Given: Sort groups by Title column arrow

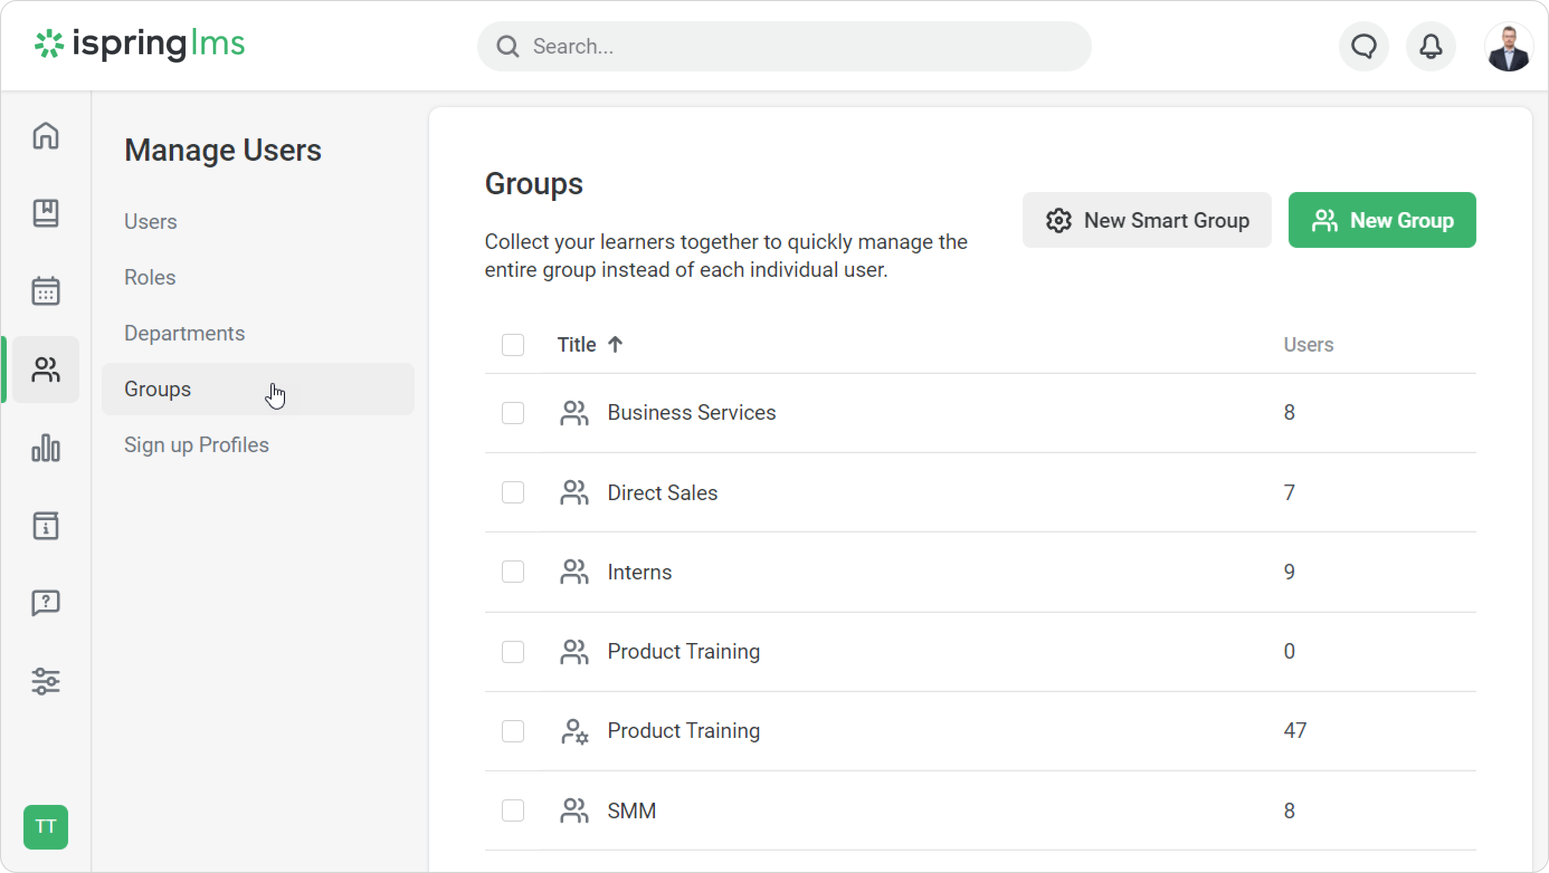Looking at the screenshot, I should (x=615, y=344).
